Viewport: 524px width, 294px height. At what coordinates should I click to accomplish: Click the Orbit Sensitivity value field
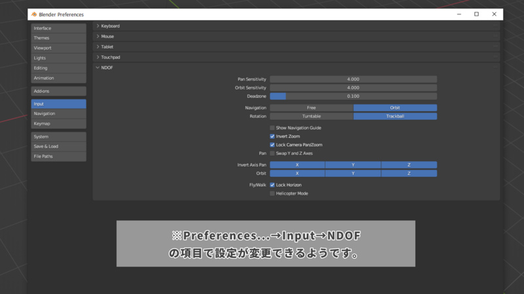(353, 88)
